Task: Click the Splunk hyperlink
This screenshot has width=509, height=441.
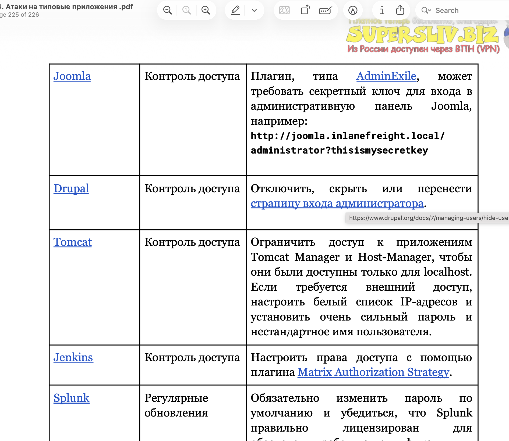Action: tap(71, 398)
